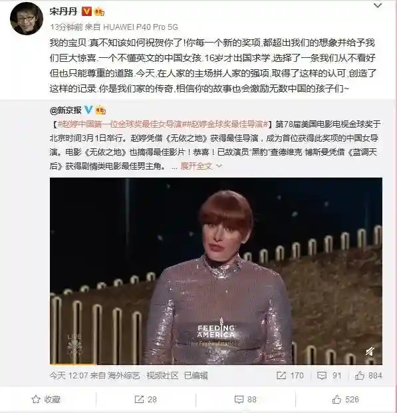
Task: Play the Golden Globes video
Action: [216, 271]
